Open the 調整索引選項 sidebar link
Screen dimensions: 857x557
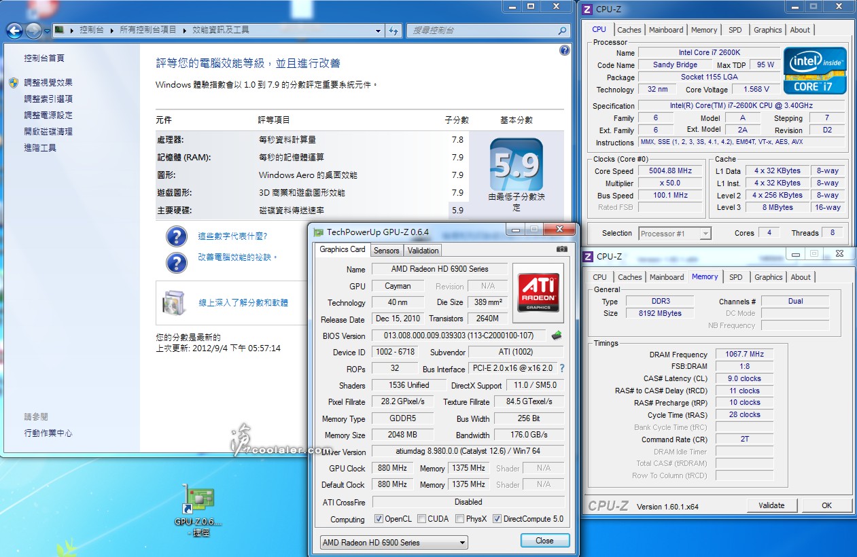[x=48, y=99]
